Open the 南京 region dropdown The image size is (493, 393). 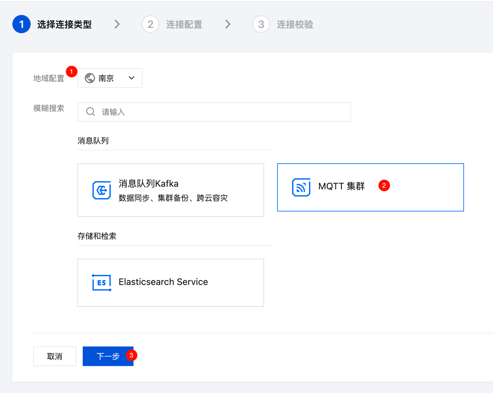[x=110, y=78]
